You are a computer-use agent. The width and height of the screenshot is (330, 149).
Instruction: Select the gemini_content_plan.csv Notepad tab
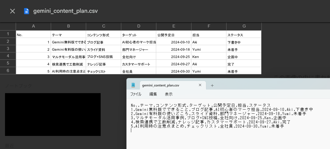point(173,85)
